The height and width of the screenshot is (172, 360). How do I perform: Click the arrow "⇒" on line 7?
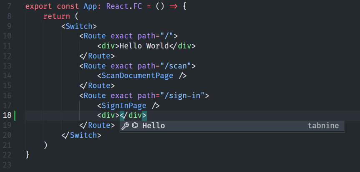point(174,7)
